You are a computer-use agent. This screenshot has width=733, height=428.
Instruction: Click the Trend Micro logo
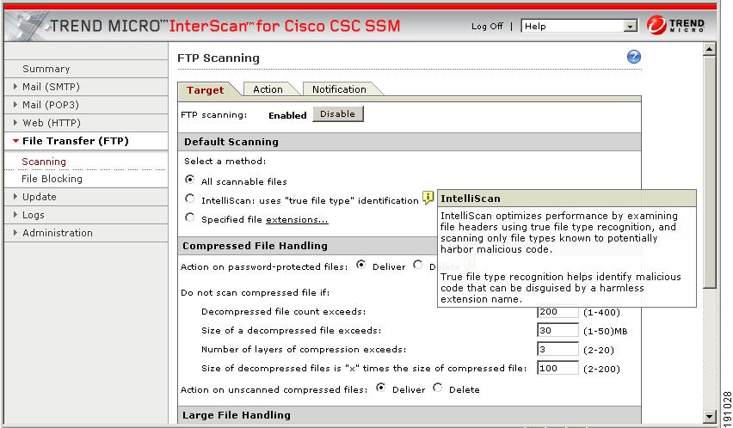(x=675, y=25)
